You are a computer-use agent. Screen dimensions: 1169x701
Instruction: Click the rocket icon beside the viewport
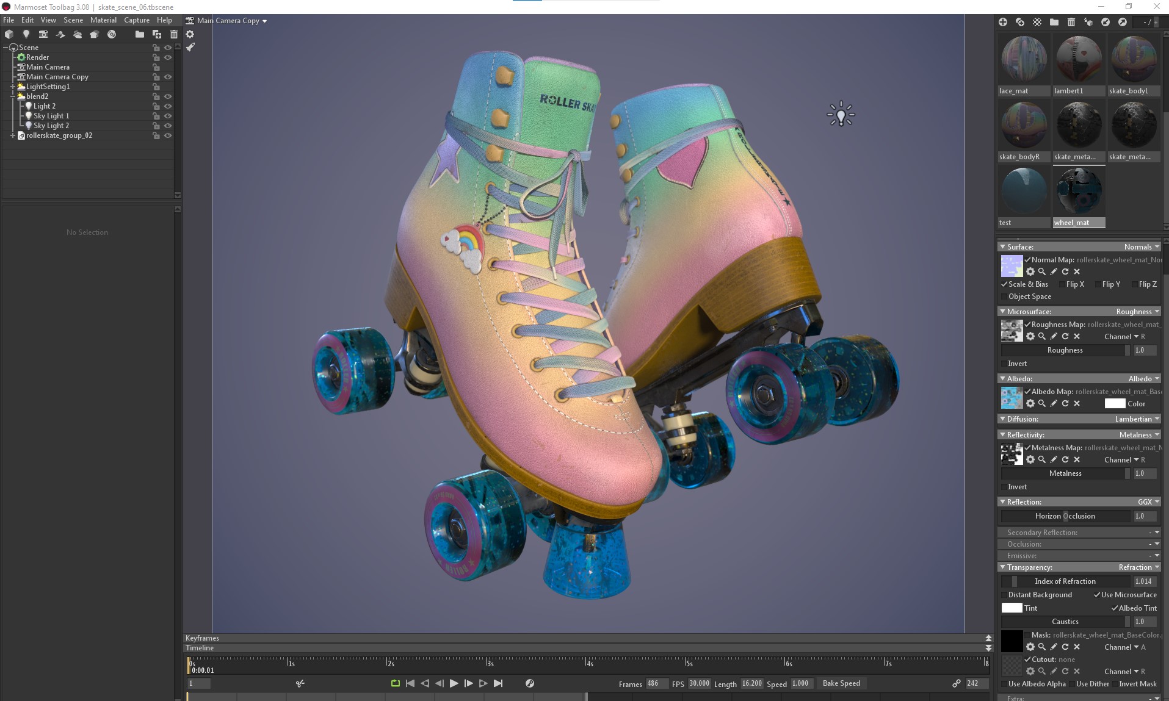coord(190,47)
